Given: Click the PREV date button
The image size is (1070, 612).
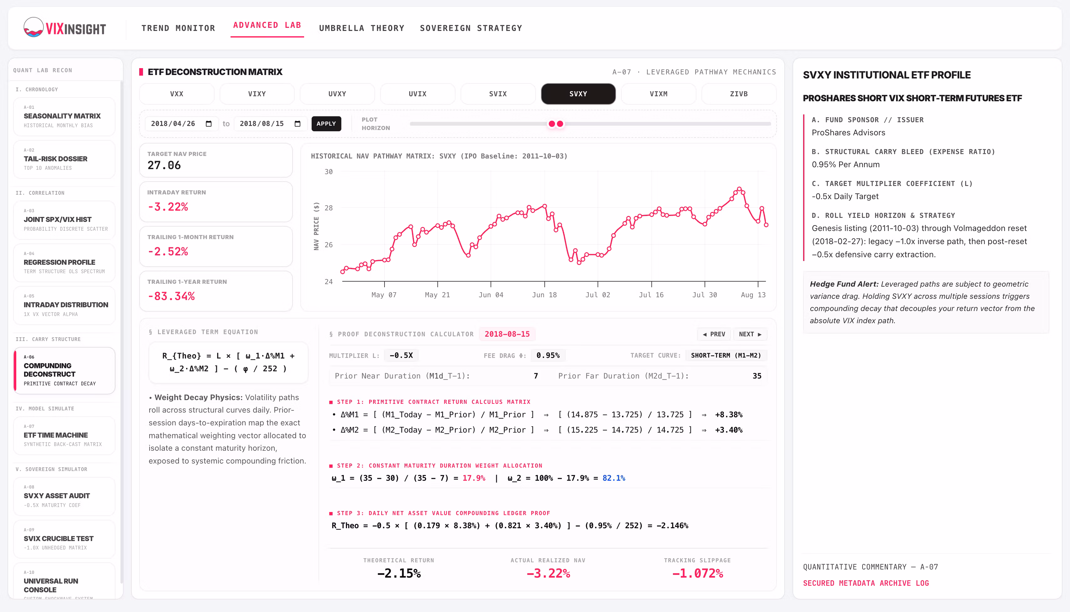Looking at the screenshot, I should click(x=714, y=334).
